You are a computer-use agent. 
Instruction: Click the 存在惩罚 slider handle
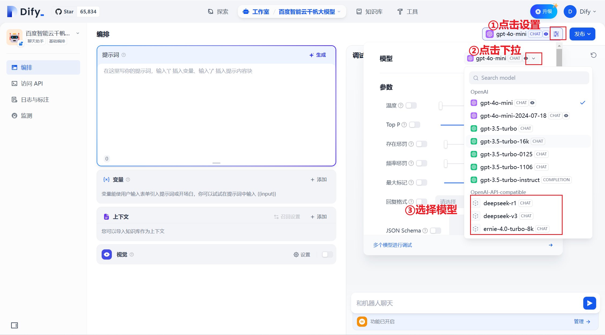click(446, 144)
